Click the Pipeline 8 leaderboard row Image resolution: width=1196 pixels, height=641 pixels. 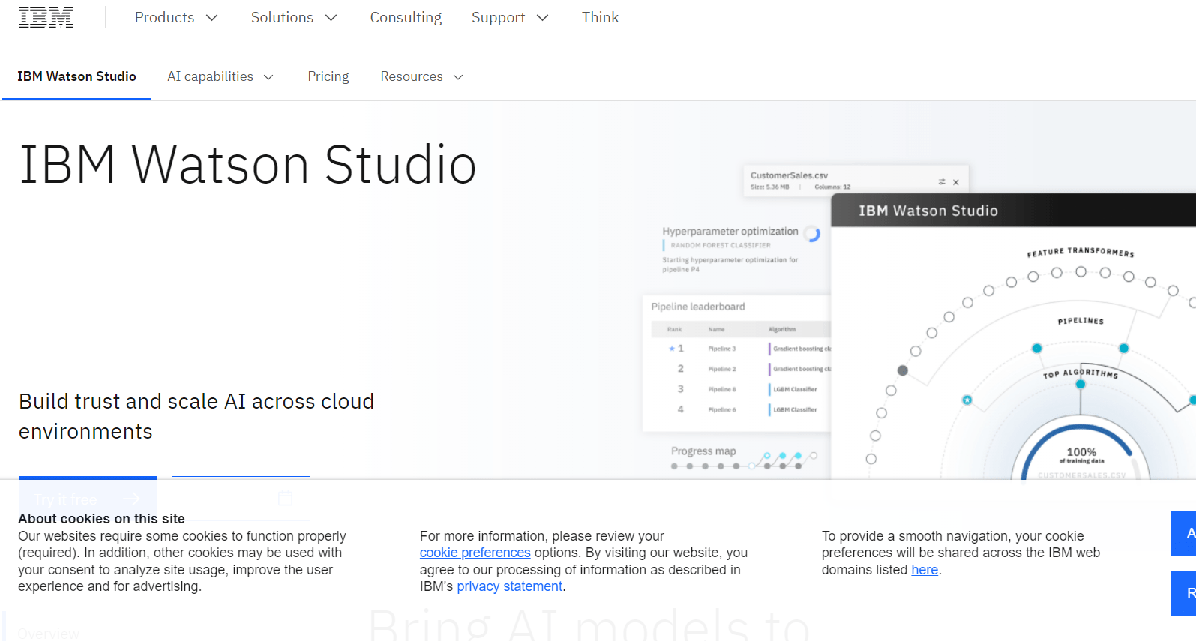point(741,389)
